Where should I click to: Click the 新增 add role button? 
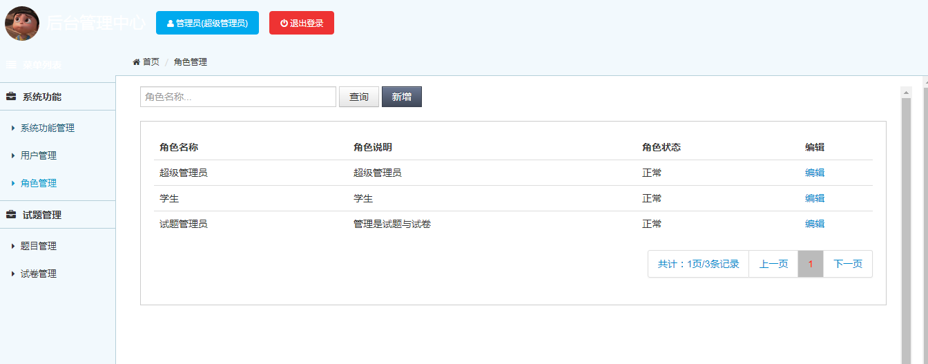[x=402, y=97]
